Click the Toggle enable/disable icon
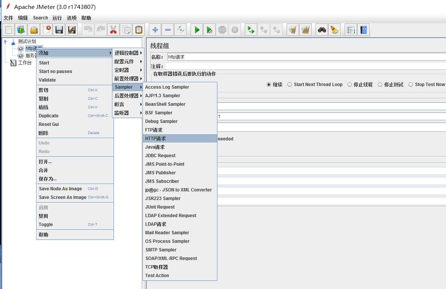Screen dimensions: 446x289 click(x=180, y=30)
